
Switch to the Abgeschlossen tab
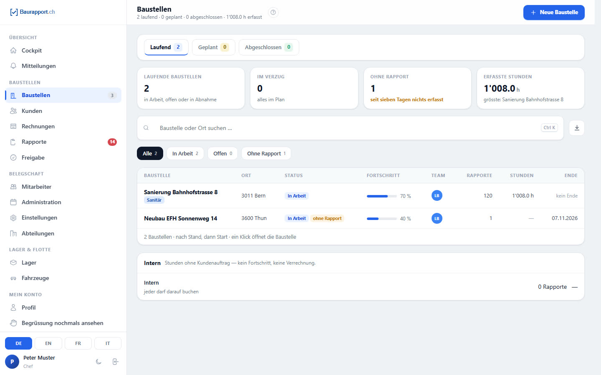269,47
